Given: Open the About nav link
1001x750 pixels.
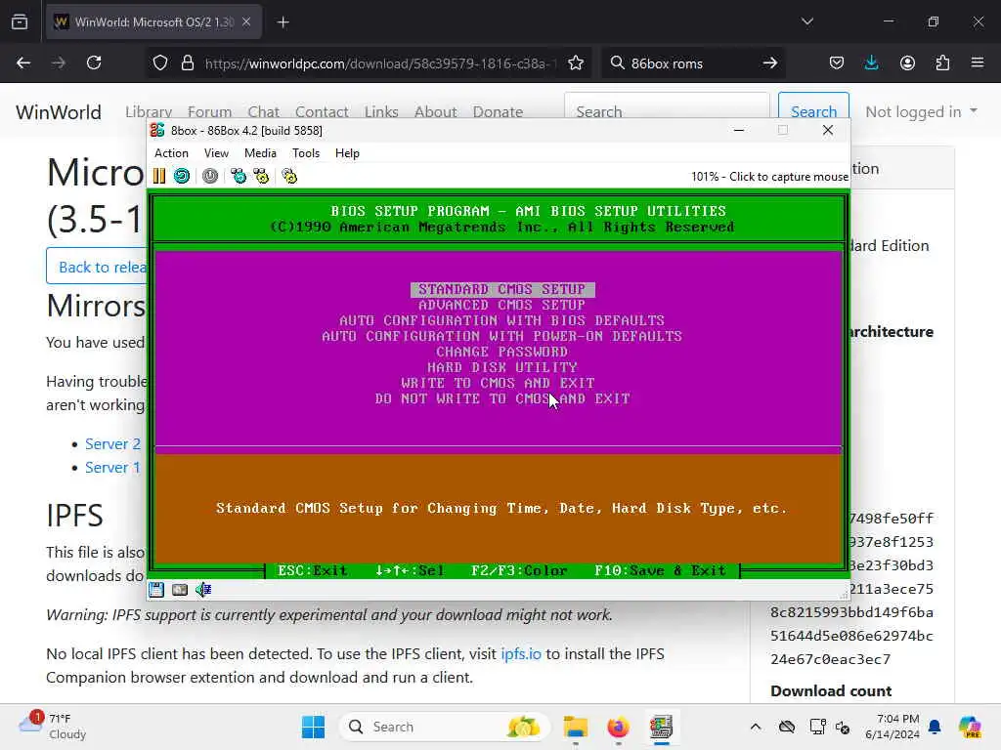Looking at the screenshot, I should pyautogui.click(x=435, y=112).
